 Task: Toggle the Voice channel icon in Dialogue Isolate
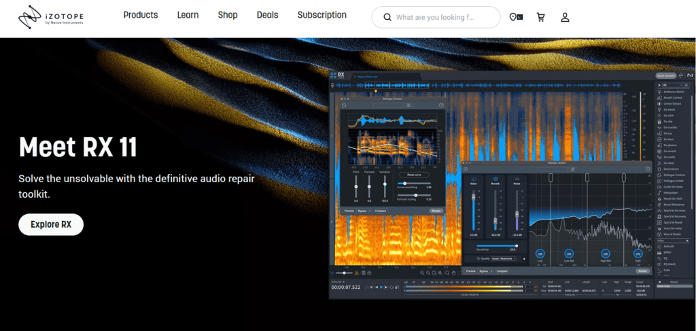[x=473, y=178]
